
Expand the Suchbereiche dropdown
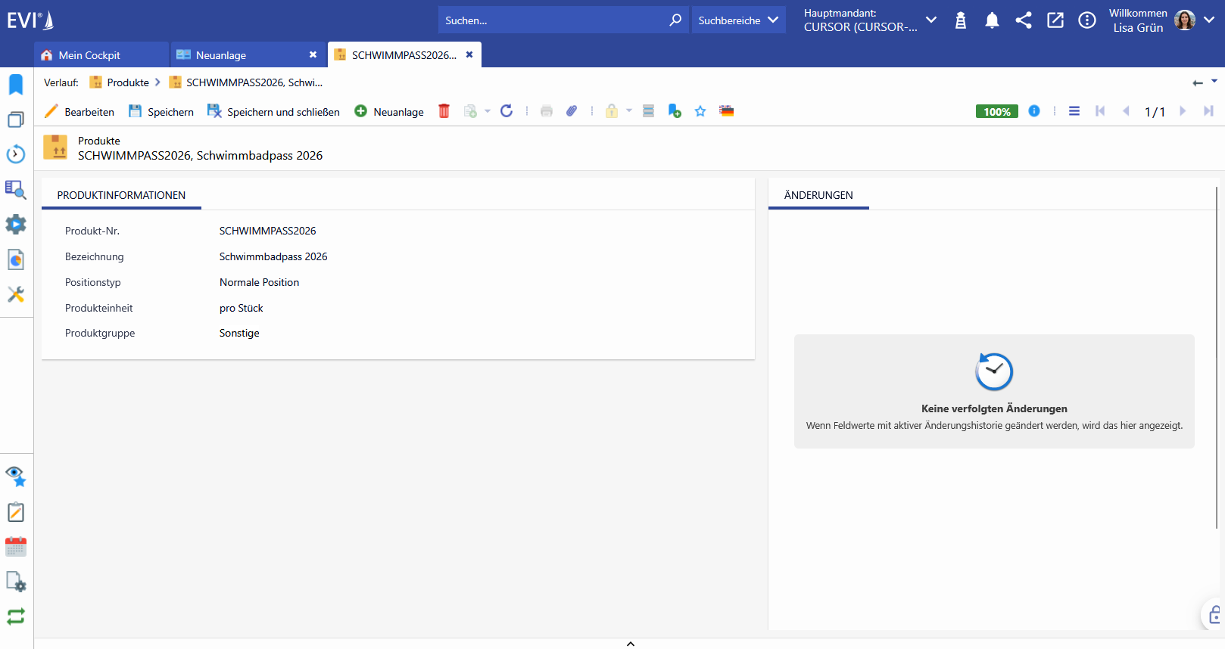(738, 20)
